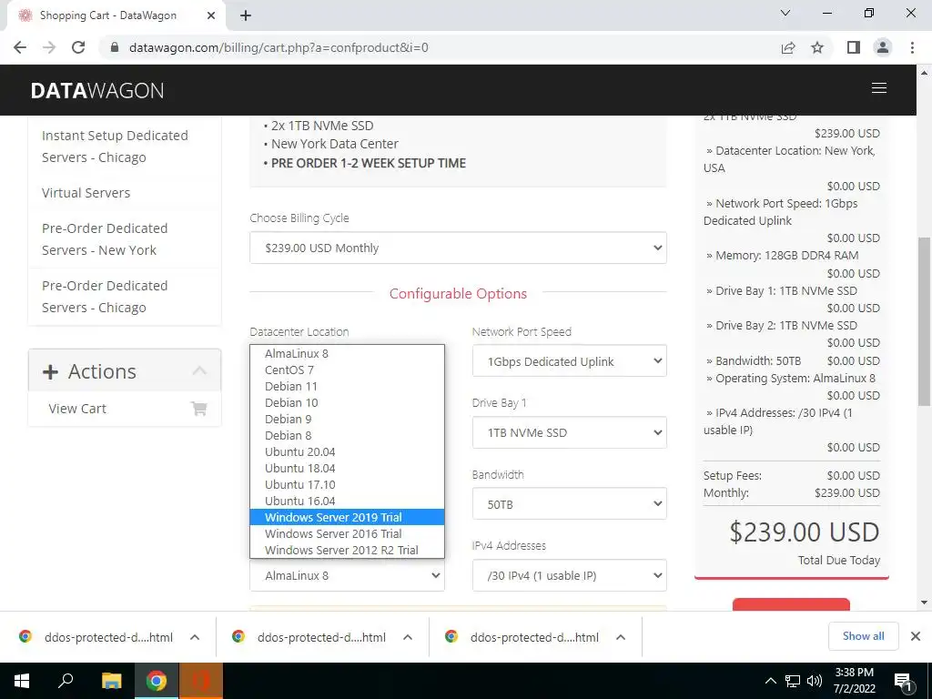Click the padlock site info icon
This screenshot has height=699, width=932.
tap(115, 47)
